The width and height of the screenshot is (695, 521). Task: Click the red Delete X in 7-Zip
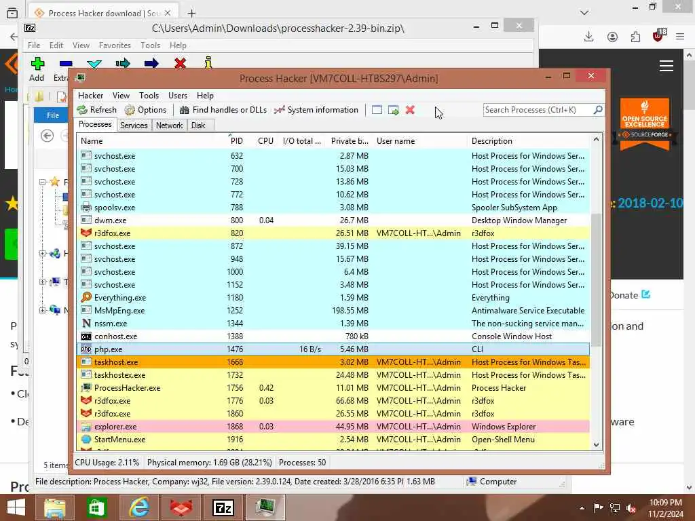point(180,63)
